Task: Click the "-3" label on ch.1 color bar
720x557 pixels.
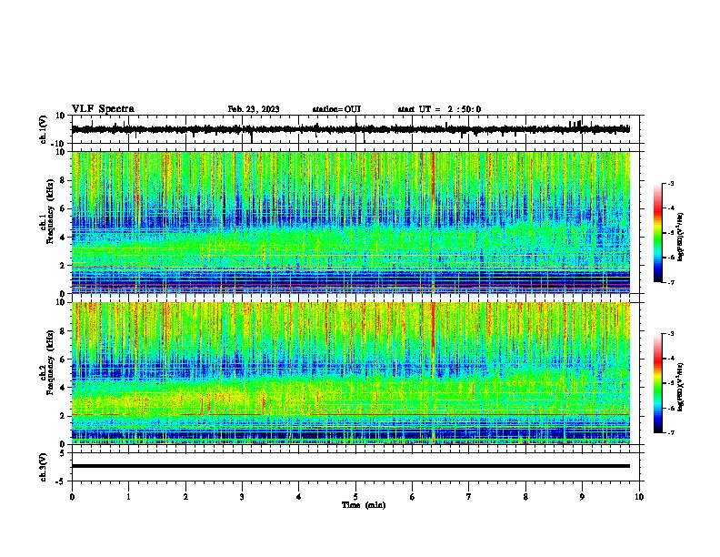Action: pos(670,184)
